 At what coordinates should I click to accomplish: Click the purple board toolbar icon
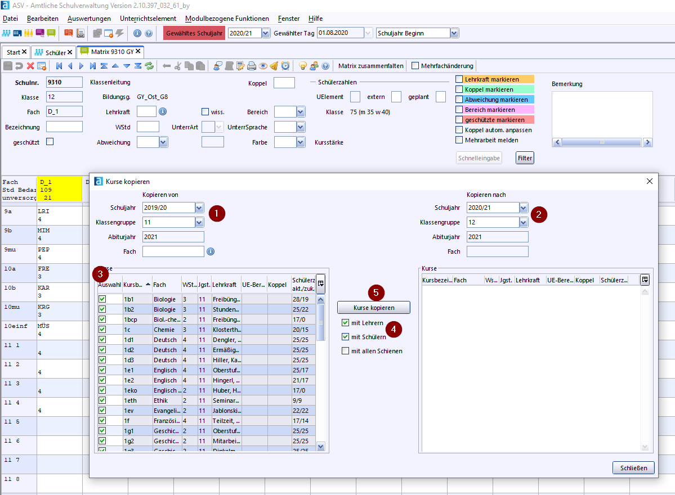click(x=40, y=33)
